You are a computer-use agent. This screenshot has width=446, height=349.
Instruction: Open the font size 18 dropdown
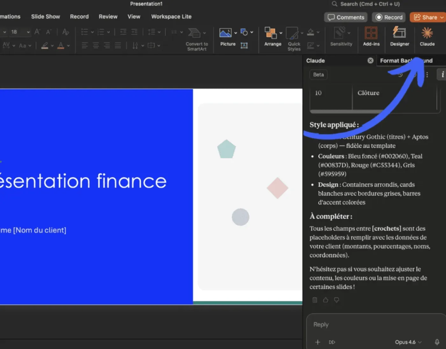coord(28,32)
